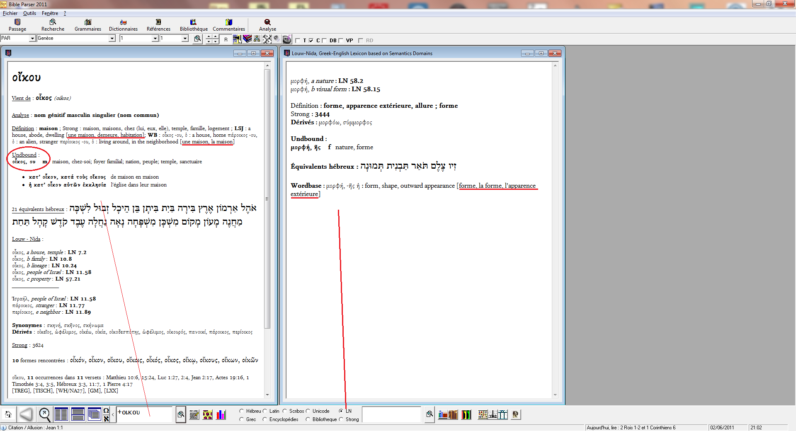Click the search icon beside the empty LN field
Viewport: 796px width, 431px height.
(430, 414)
